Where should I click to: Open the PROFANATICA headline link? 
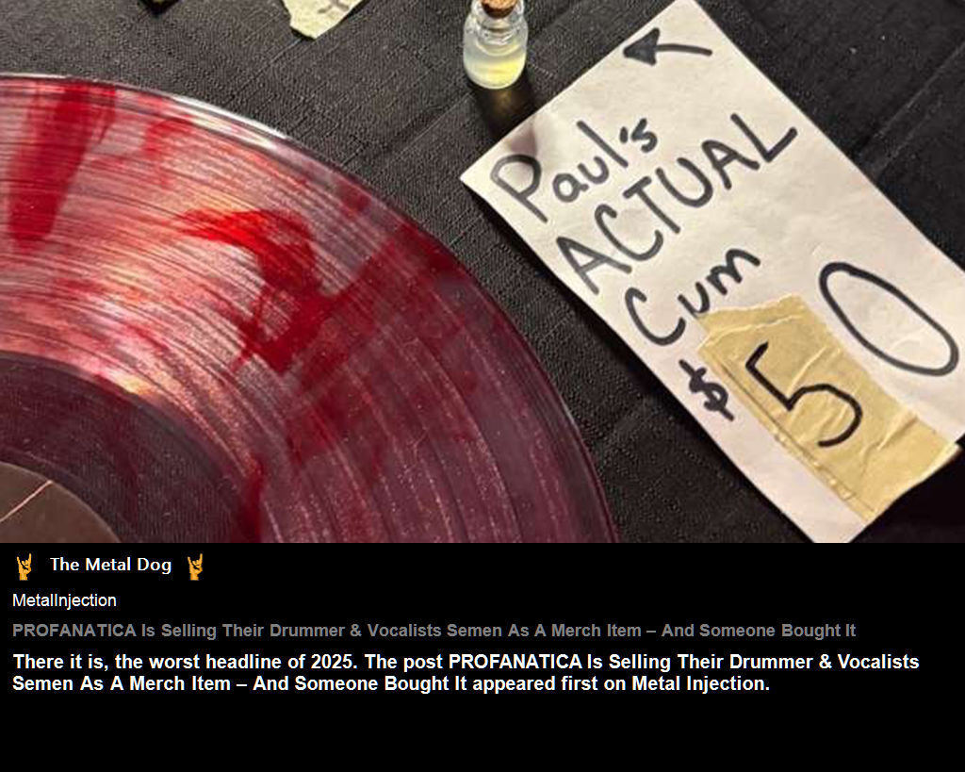[x=433, y=631]
